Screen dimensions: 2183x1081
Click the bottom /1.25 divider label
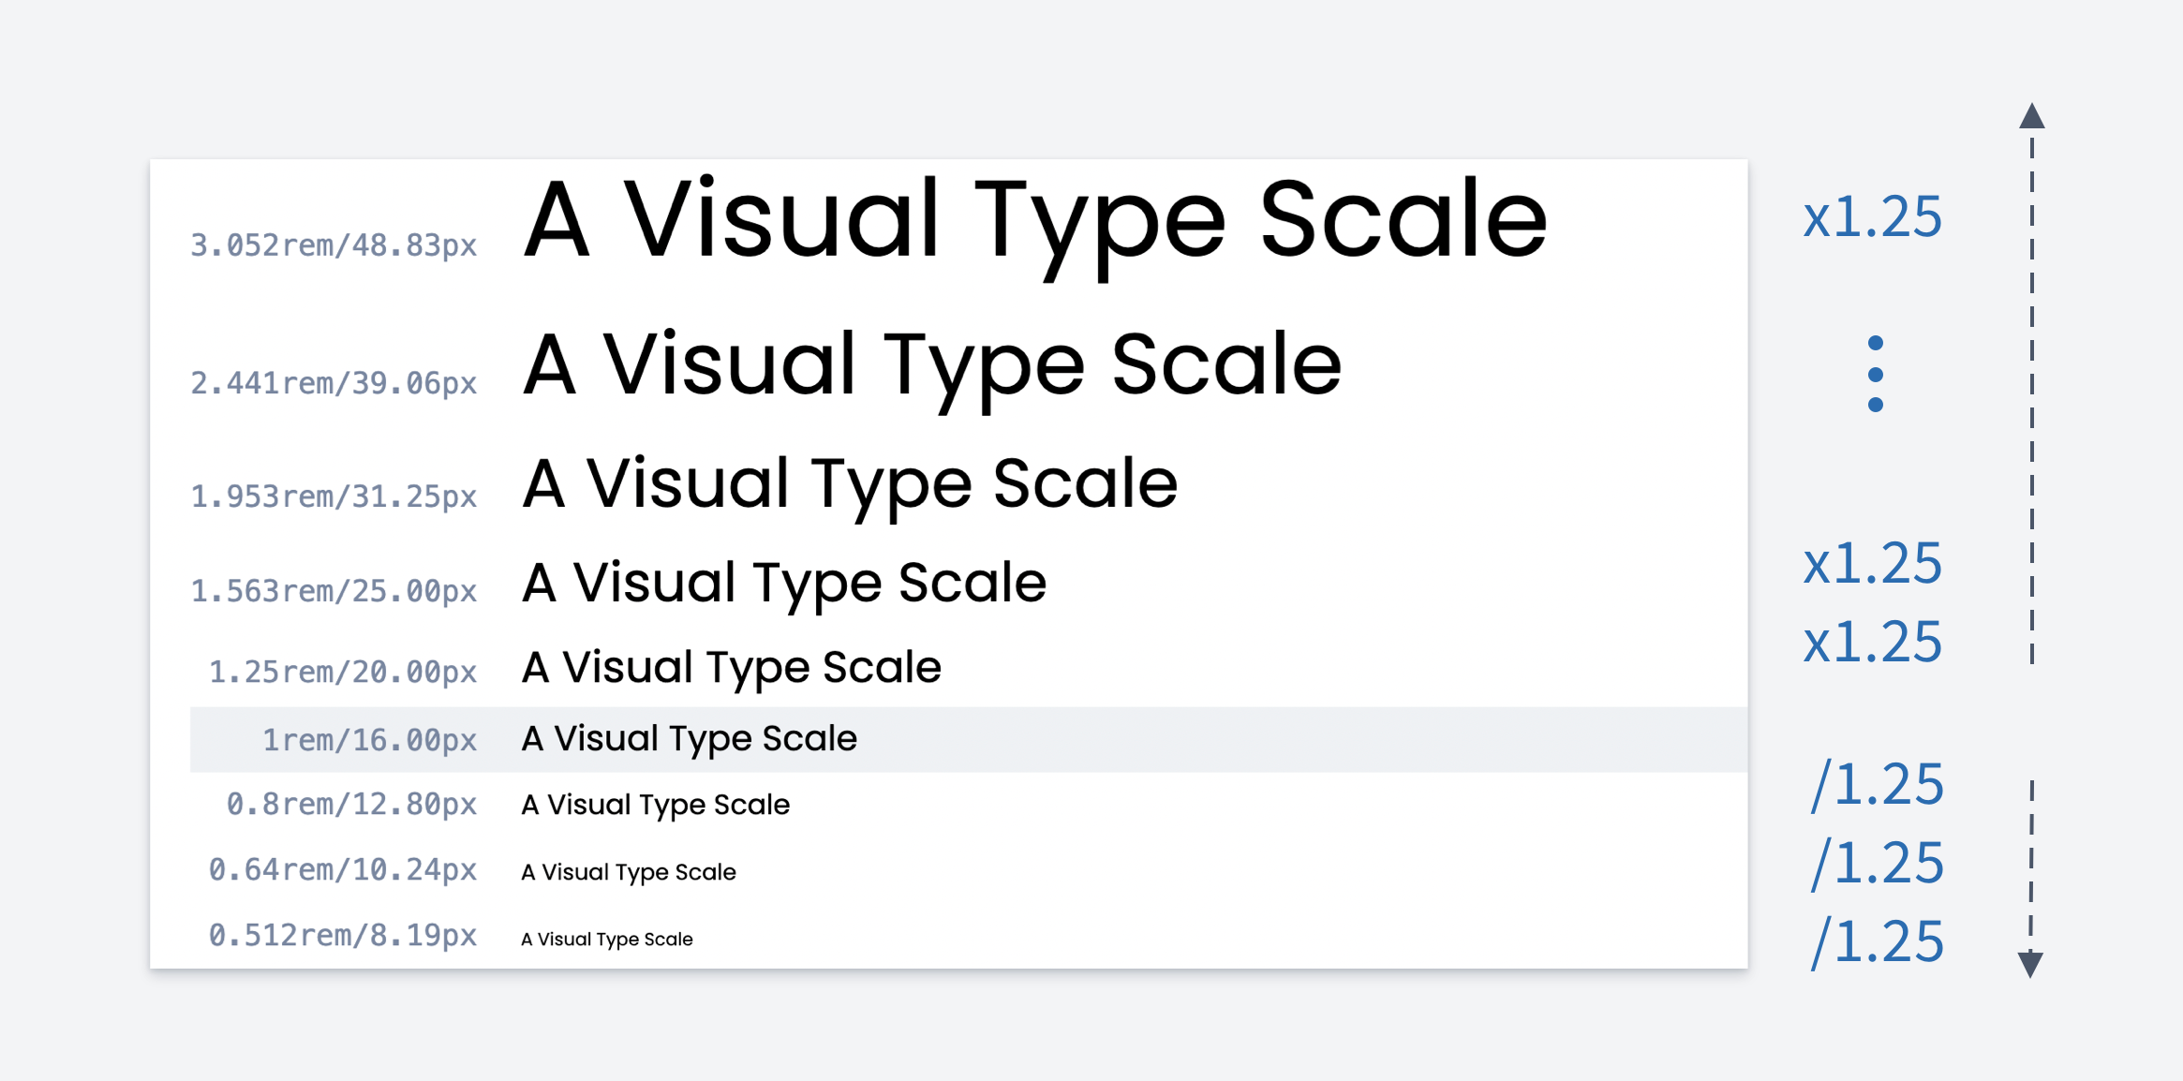pyautogui.click(x=1877, y=940)
